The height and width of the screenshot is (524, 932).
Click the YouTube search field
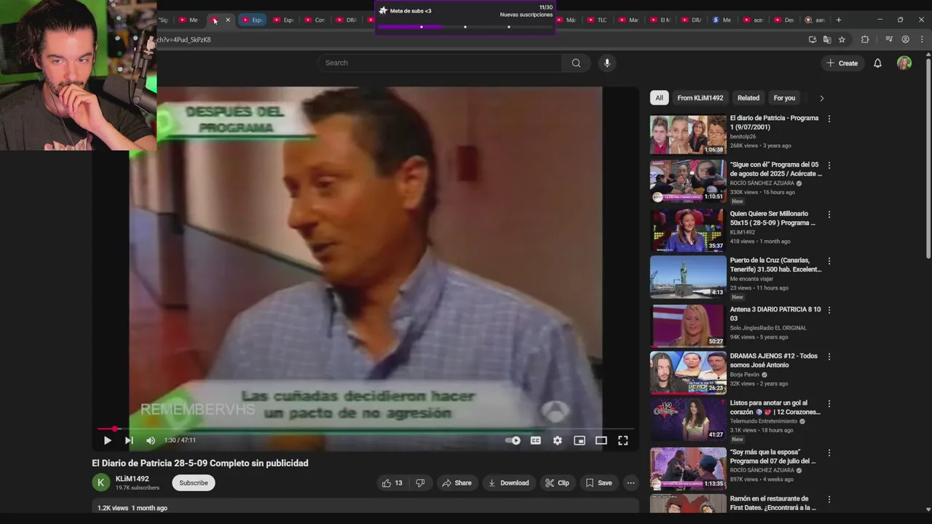tap(439, 63)
